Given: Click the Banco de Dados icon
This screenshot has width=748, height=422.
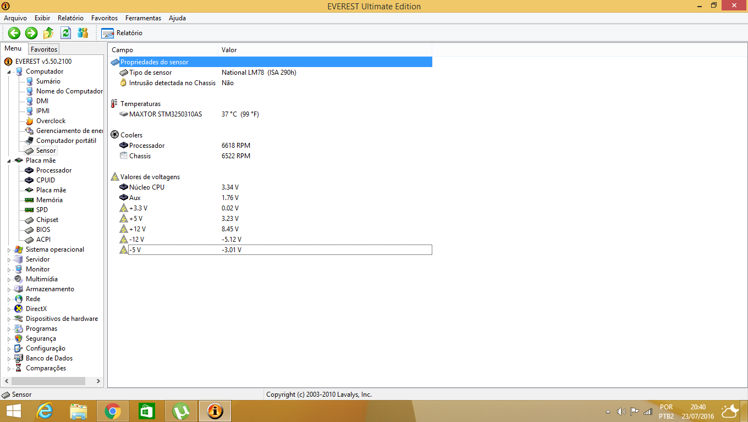Looking at the screenshot, I should tap(19, 358).
